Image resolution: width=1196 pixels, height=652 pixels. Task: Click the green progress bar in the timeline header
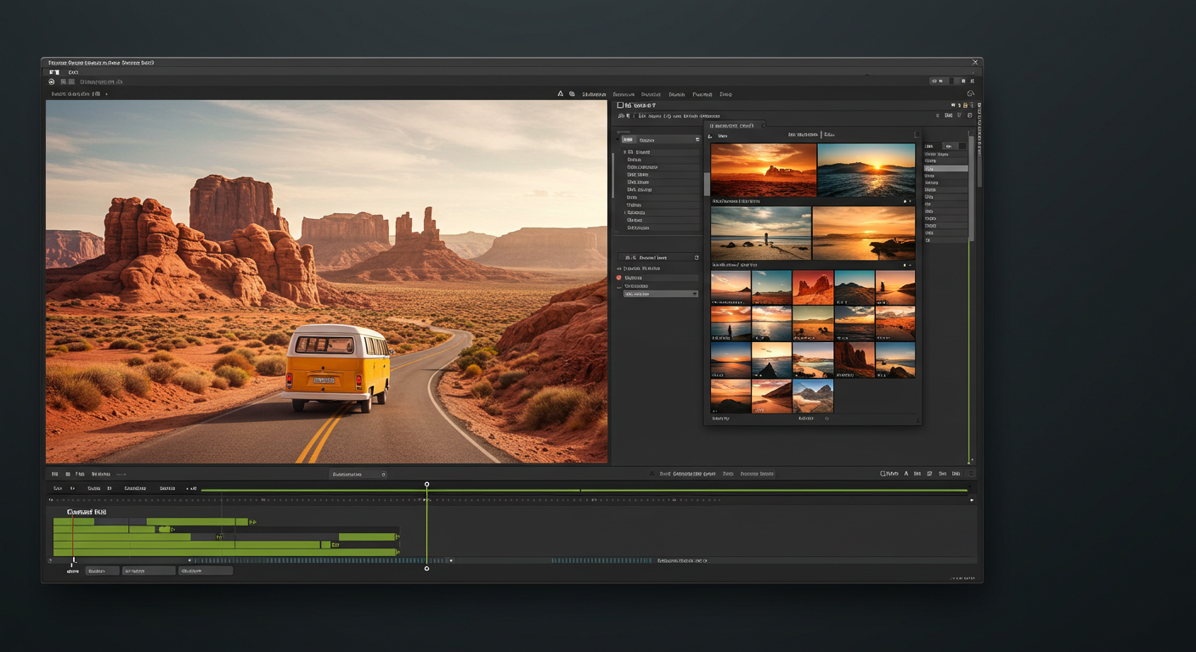coord(584,490)
